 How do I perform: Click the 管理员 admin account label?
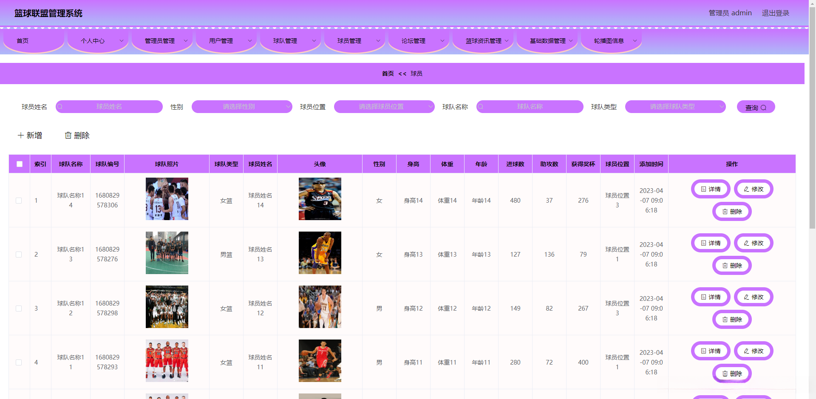[730, 13]
